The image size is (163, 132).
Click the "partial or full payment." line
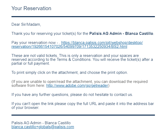point(31,63)
